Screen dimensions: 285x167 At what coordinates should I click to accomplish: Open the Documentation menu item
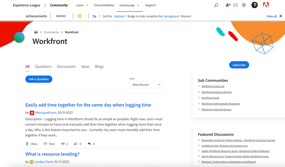point(104,5)
